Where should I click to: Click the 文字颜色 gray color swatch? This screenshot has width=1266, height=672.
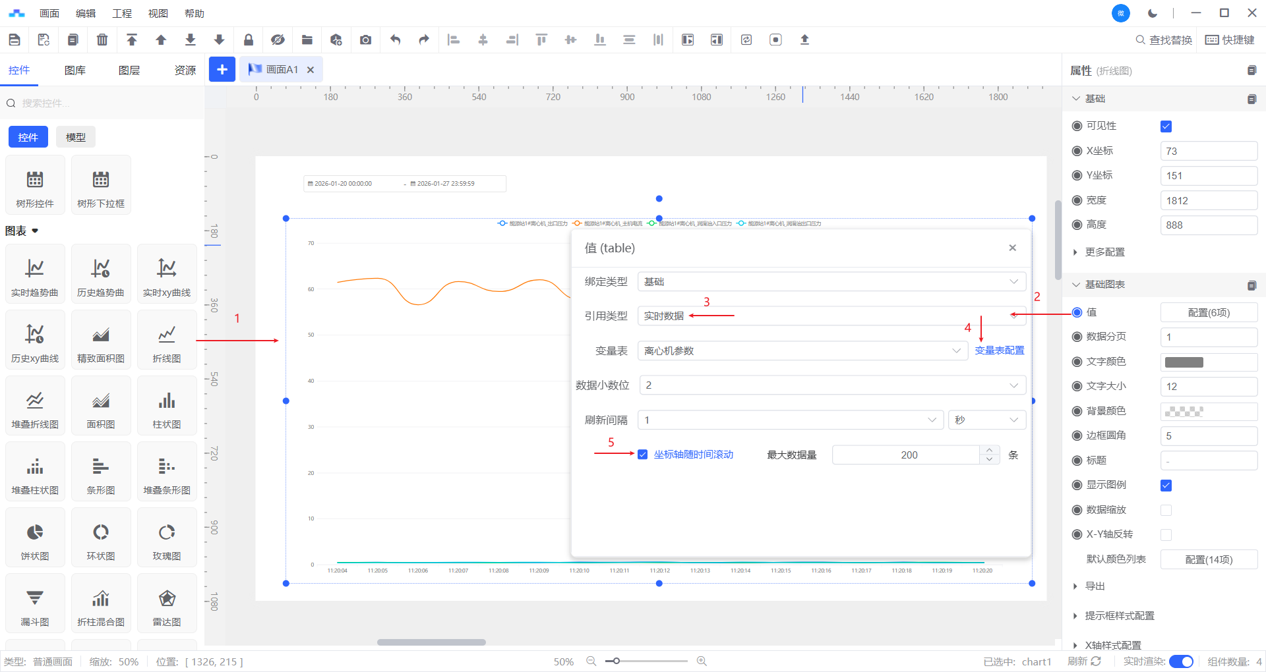pos(1184,362)
